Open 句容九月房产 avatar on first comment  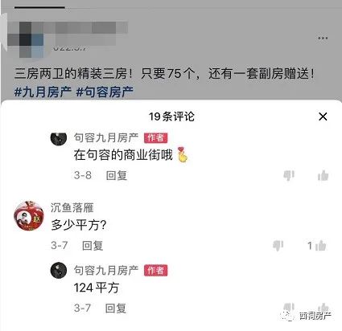(59, 138)
